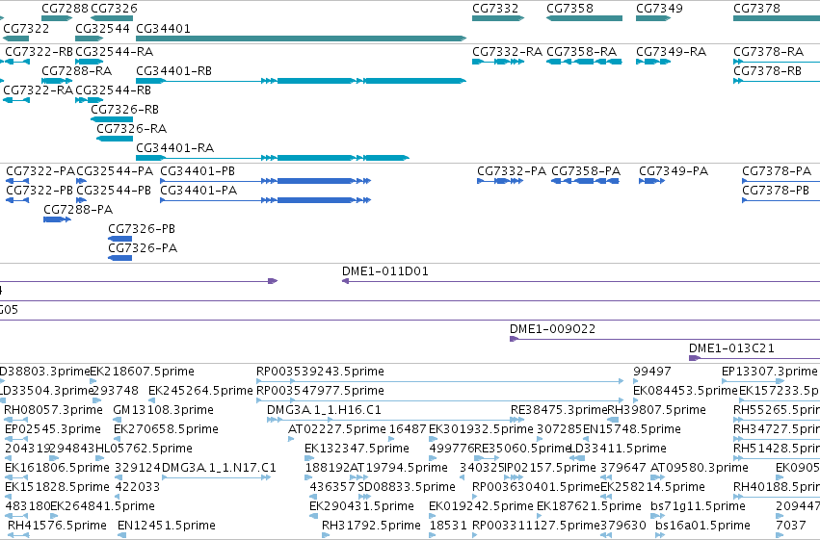This screenshot has width=820, height=540.
Task: Click protein CG7378-PA
Action: point(777,171)
